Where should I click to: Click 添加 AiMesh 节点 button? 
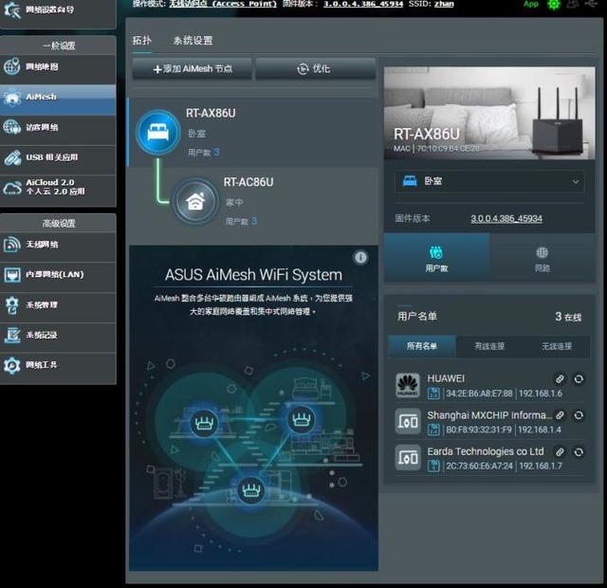click(x=192, y=69)
